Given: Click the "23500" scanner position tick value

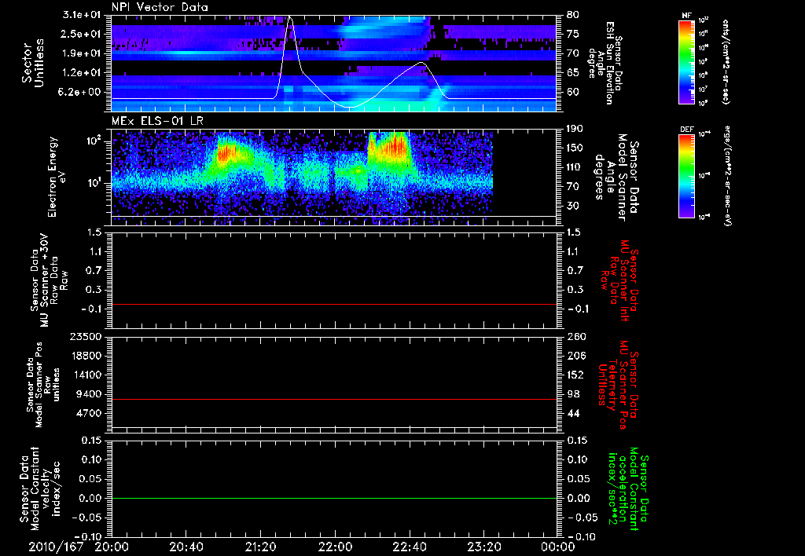Looking at the screenshot, I should pos(85,337).
